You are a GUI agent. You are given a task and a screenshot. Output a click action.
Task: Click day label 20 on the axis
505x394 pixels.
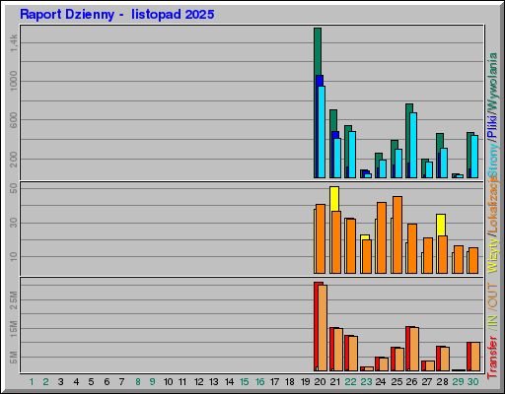tap(320, 382)
